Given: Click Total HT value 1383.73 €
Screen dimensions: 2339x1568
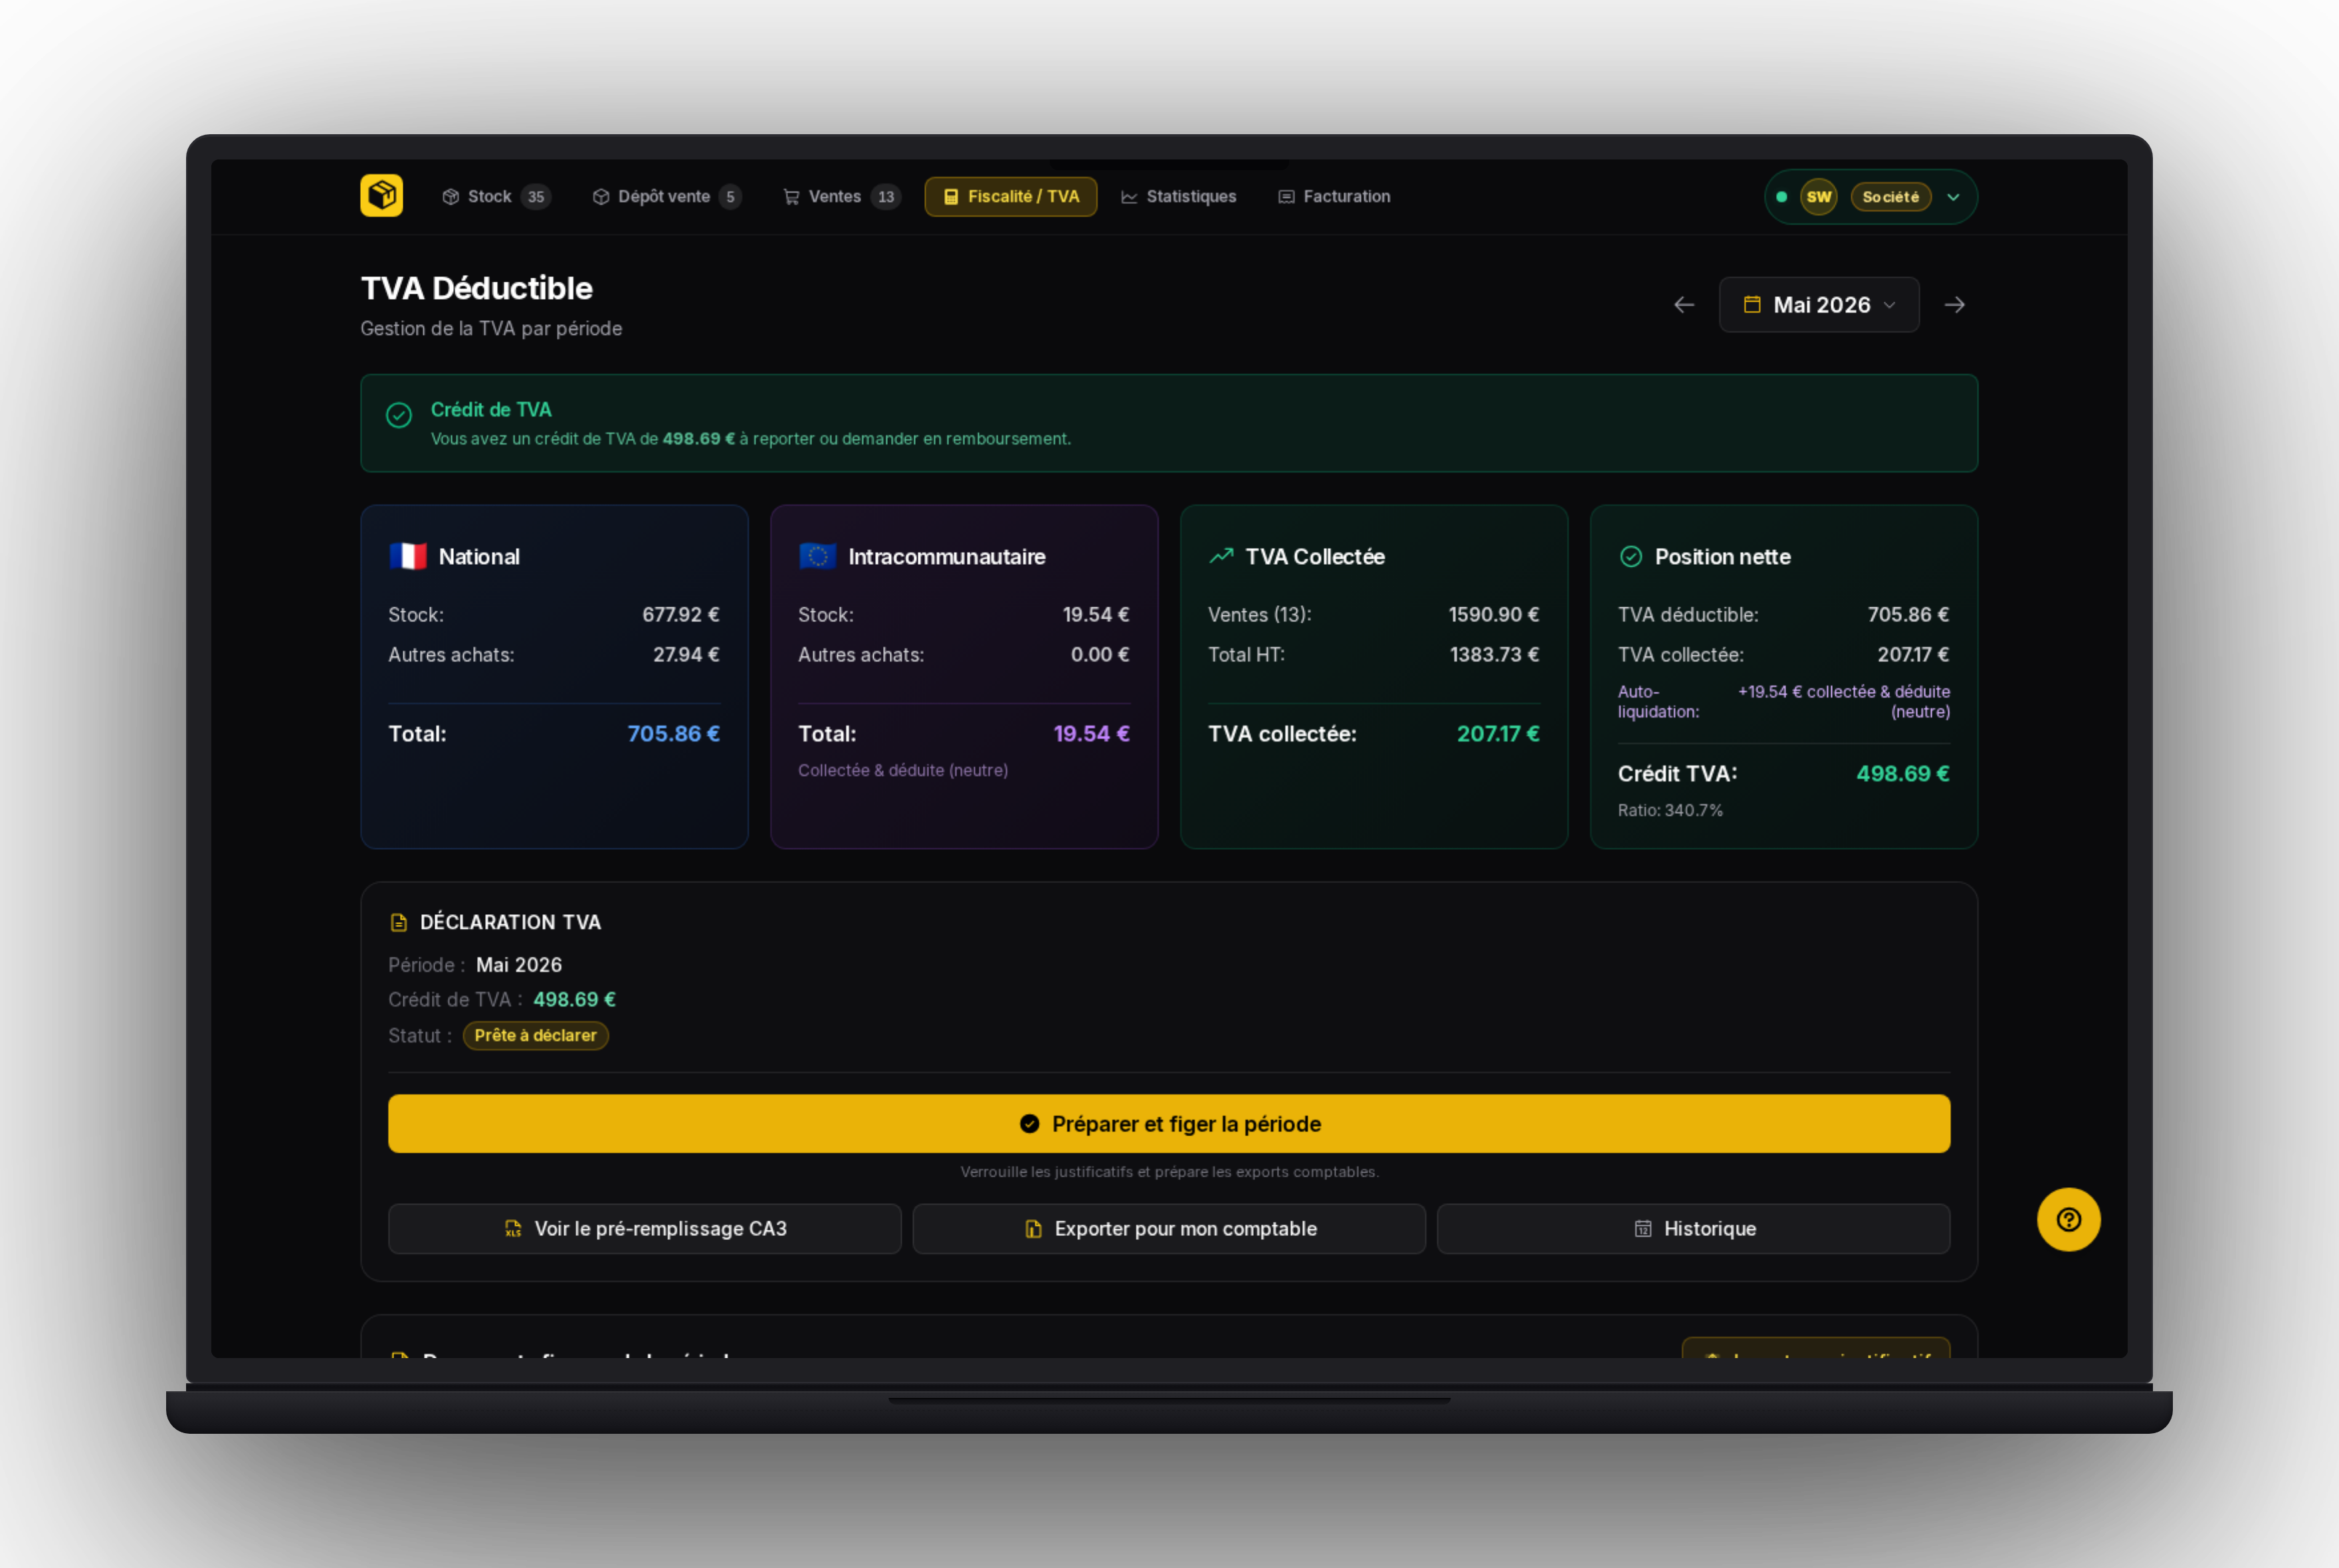Looking at the screenshot, I should [1494, 655].
